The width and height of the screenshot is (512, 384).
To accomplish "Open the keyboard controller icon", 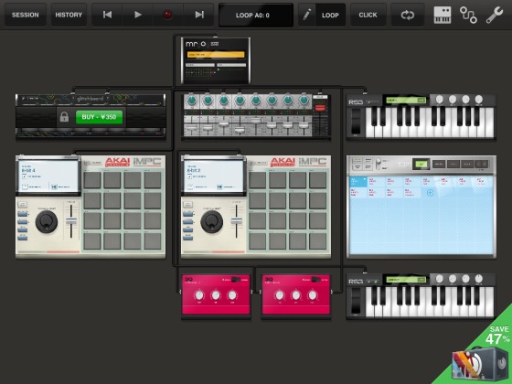I will click(443, 15).
